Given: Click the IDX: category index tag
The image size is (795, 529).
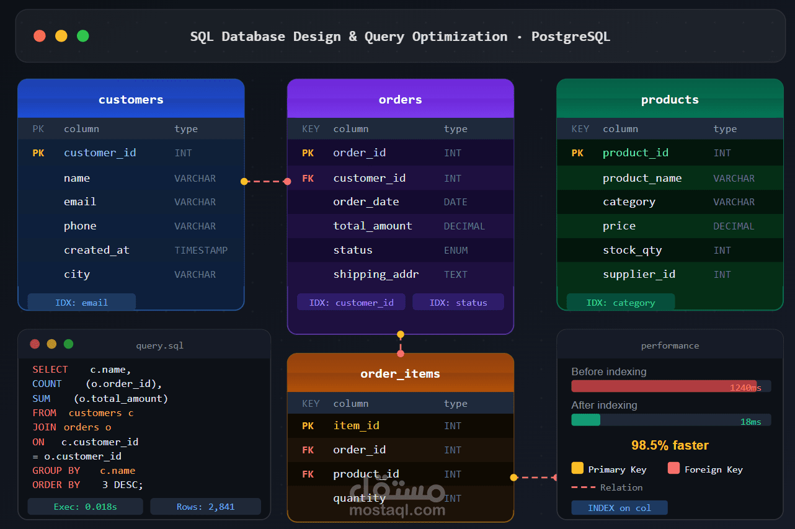Looking at the screenshot, I should (x=621, y=303).
